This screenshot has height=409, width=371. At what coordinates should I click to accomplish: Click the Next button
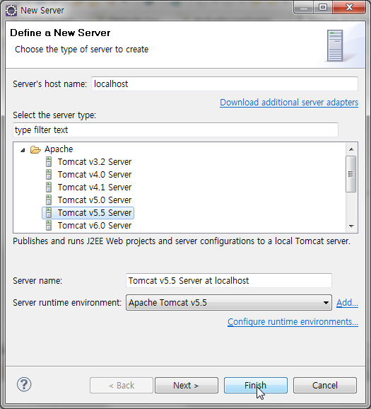[187, 385]
